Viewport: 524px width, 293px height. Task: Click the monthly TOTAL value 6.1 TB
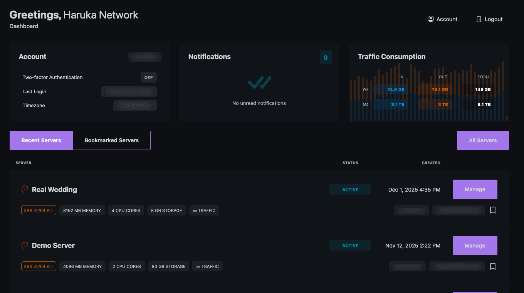pyautogui.click(x=484, y=104)
